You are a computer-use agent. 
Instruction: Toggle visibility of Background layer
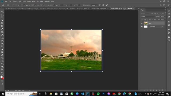(142, 27)
